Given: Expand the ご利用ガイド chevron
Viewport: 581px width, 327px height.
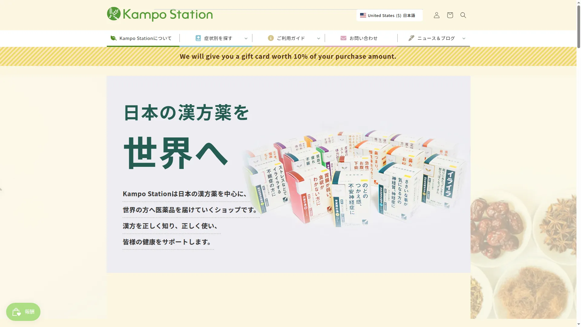Looking at the screenshot, I should pyautogui.click(x=319, y=38).
